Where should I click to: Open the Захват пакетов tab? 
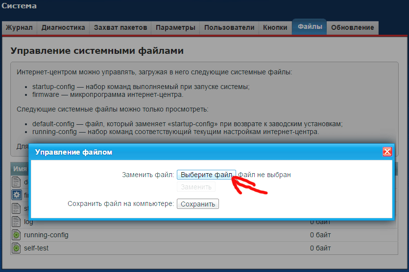120,27
